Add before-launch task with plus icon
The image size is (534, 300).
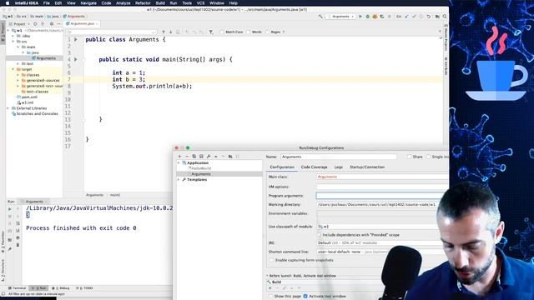pyautogui.click(x=270, y=288)
